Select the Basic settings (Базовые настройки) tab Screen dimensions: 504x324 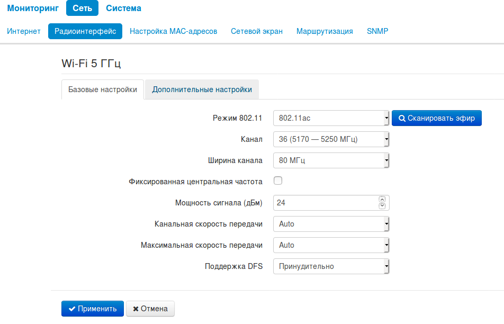click(x=103, y=89)
